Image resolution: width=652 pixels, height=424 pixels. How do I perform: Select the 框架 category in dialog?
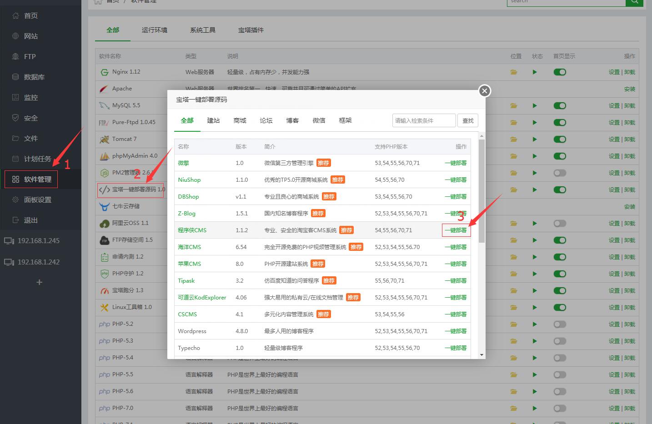[345, 120]
